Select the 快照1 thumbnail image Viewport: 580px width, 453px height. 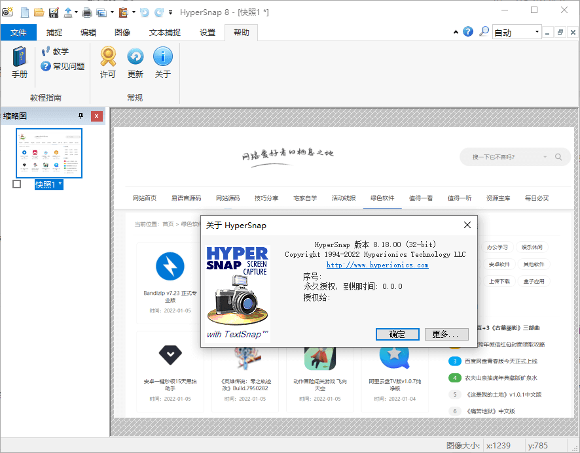pos(49,154)
